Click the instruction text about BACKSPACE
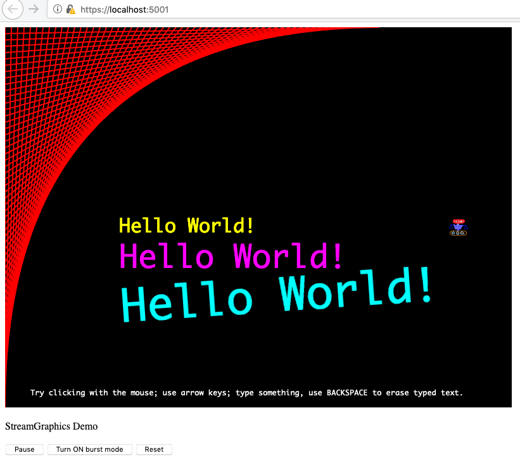The width and height of the screenshot is (520, 460). pos(247,393)
